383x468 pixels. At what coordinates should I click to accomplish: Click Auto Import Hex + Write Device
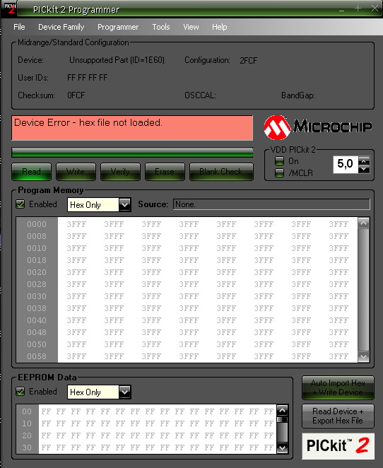338,387
